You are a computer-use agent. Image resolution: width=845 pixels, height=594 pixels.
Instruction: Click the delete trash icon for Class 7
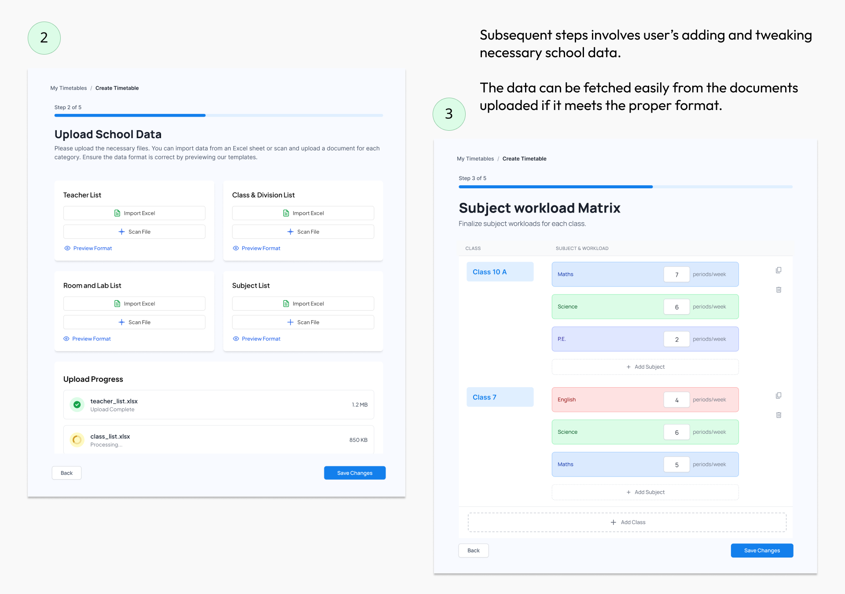click(x=779, y=415)
